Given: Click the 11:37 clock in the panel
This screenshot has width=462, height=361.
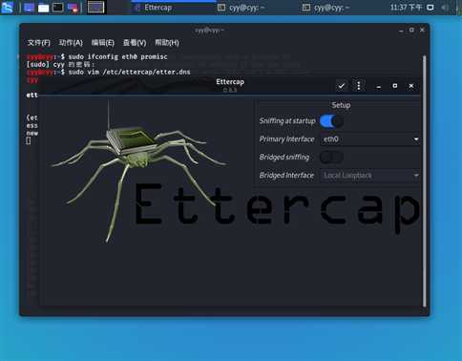Looking at the screenshot, I should tap(407, 8).
